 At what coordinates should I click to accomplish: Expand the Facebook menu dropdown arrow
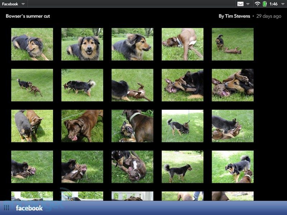23,4
